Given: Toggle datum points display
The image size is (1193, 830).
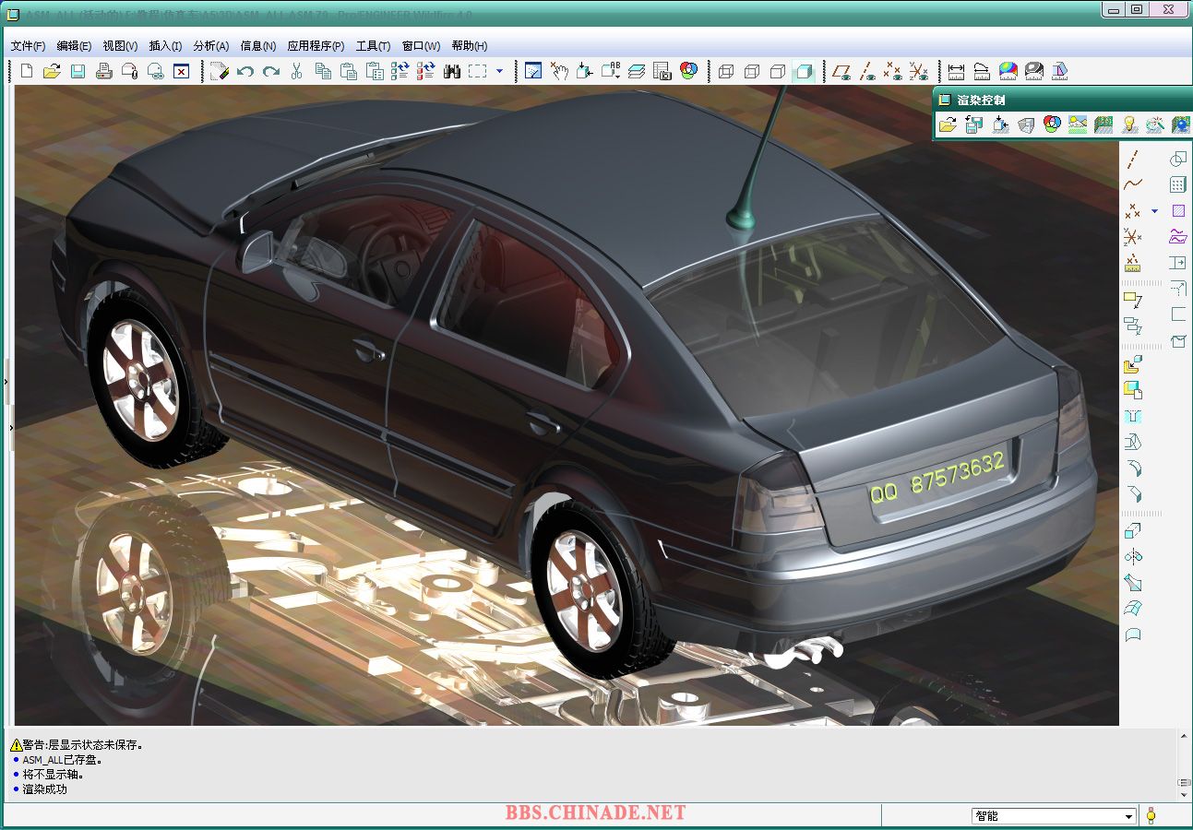Looking at the screenshot, I should pyautogui.click(x=892, y=71).
